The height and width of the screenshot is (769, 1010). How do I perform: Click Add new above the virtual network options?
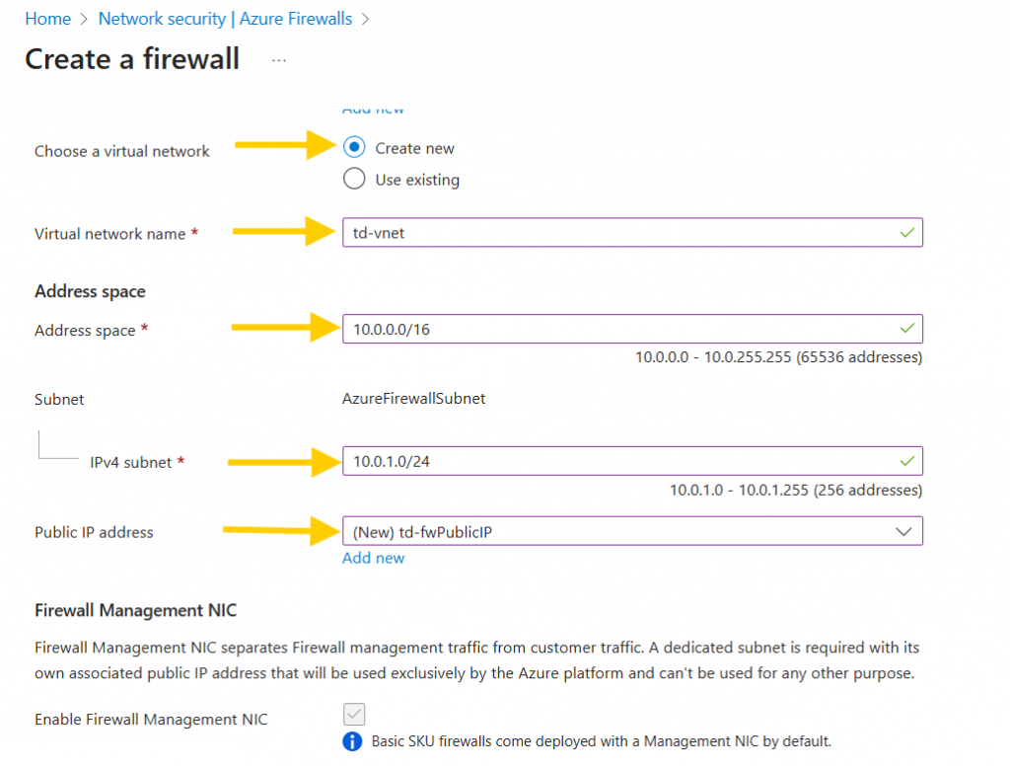pyautogui.click(x=373, y=109)
